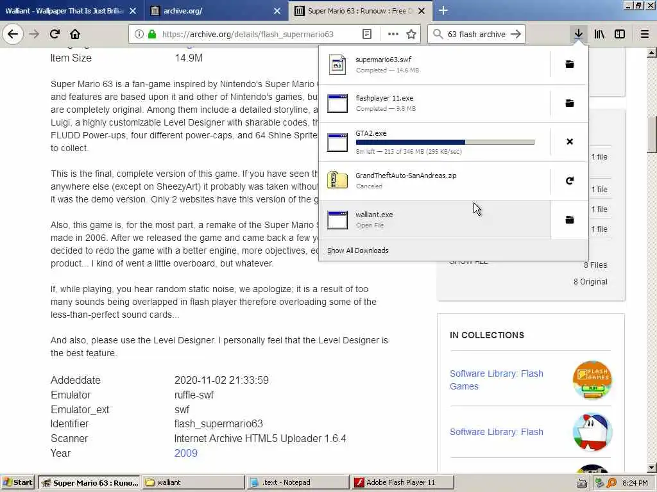
Task: Switch to Super Mario 63 taskbar button
Action: point(89,482)
